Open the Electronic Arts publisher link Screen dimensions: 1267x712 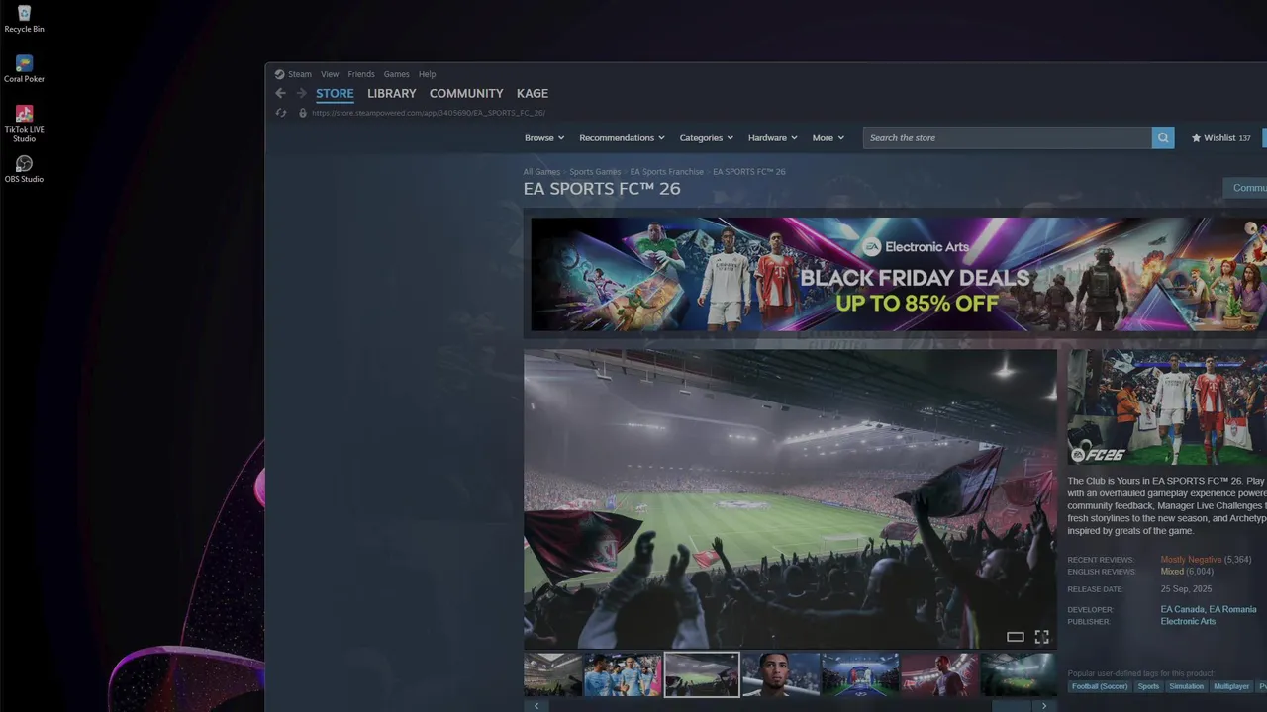1188,622
